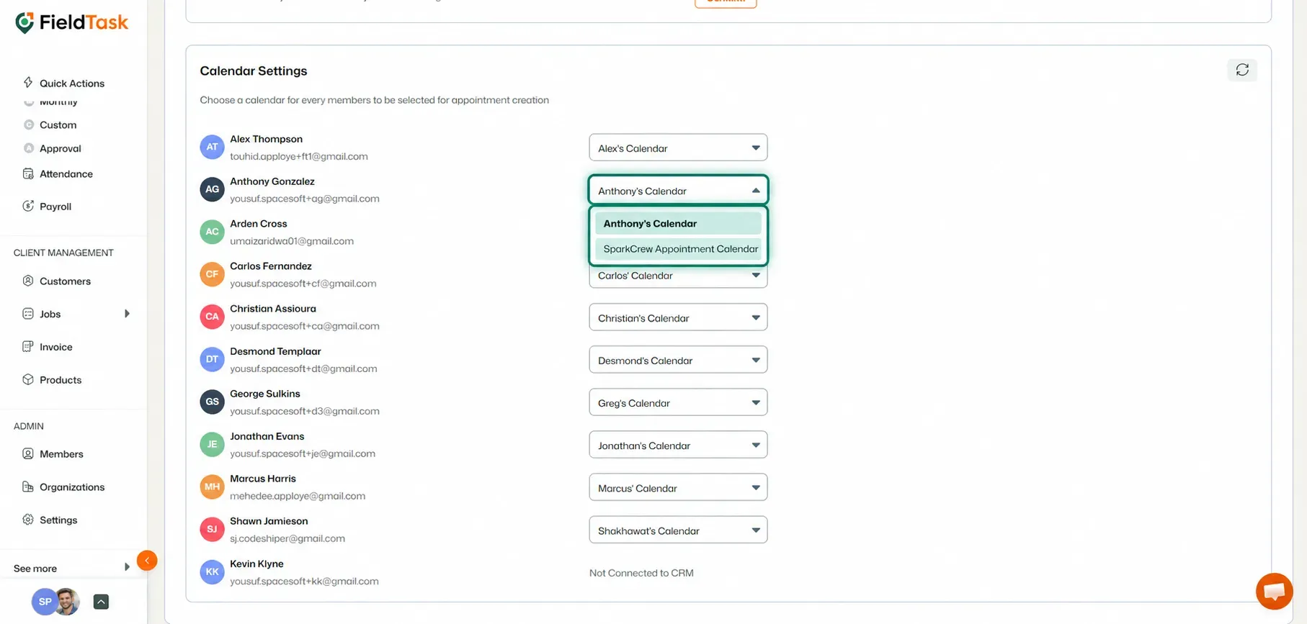Click the Organizations building icon
Image resolution: width=1307 pixels, height=624 pixels.
(28, 487)
